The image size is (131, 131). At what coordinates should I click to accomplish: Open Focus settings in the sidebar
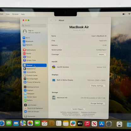pos(27,57)
